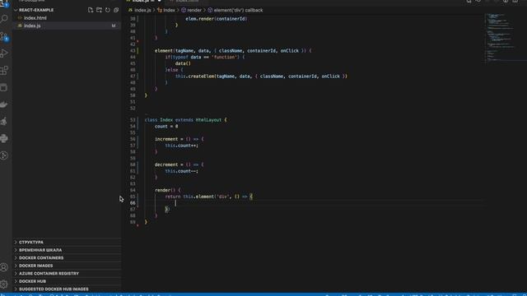Click the 'increment = () => {' line
This screenshot has height=296, width=527.
tap(180, 139)
